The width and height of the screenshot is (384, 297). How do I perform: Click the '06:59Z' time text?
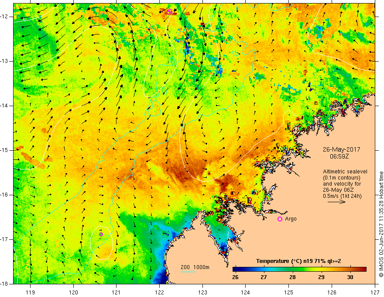[x=339, y=156]
